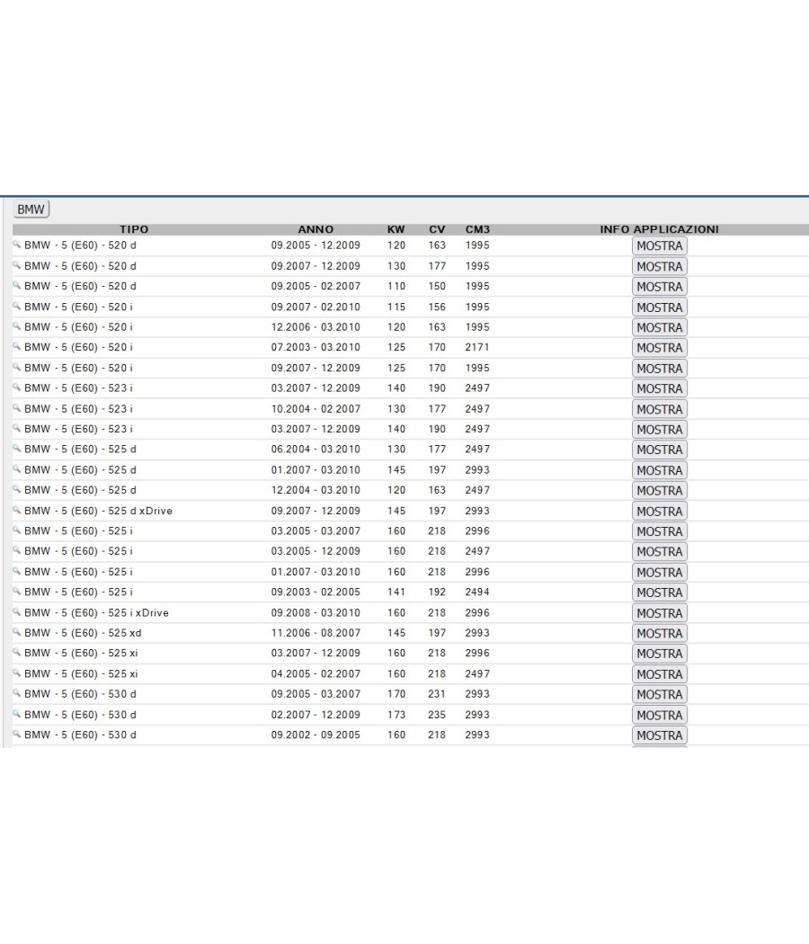Click magnifier icon of 520 d 130 kW row

click(17, 265)
